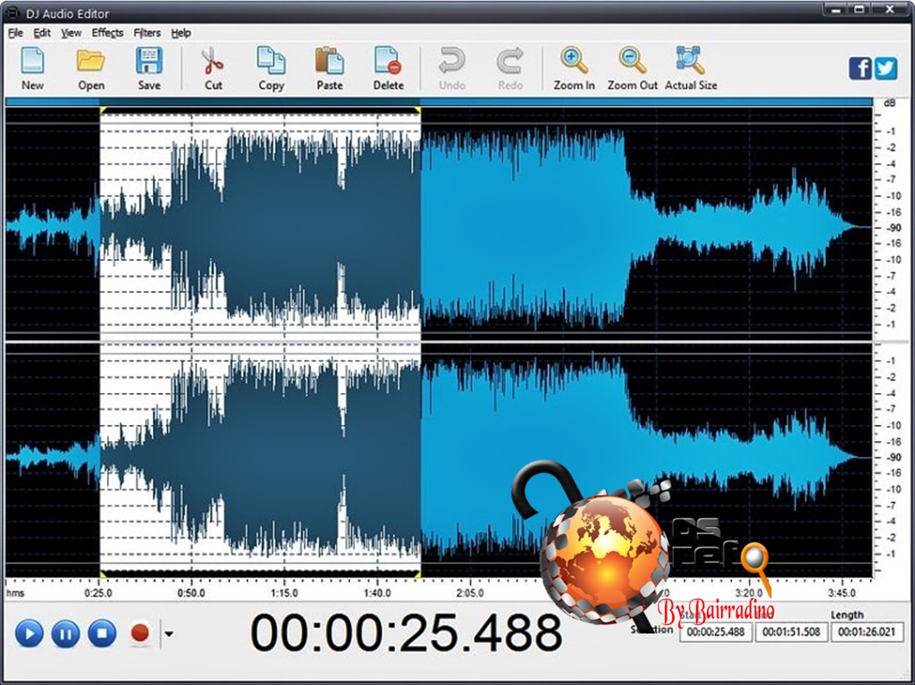Save the audio with the Save icon
This screenshot has width=915, height=685.
149,68
